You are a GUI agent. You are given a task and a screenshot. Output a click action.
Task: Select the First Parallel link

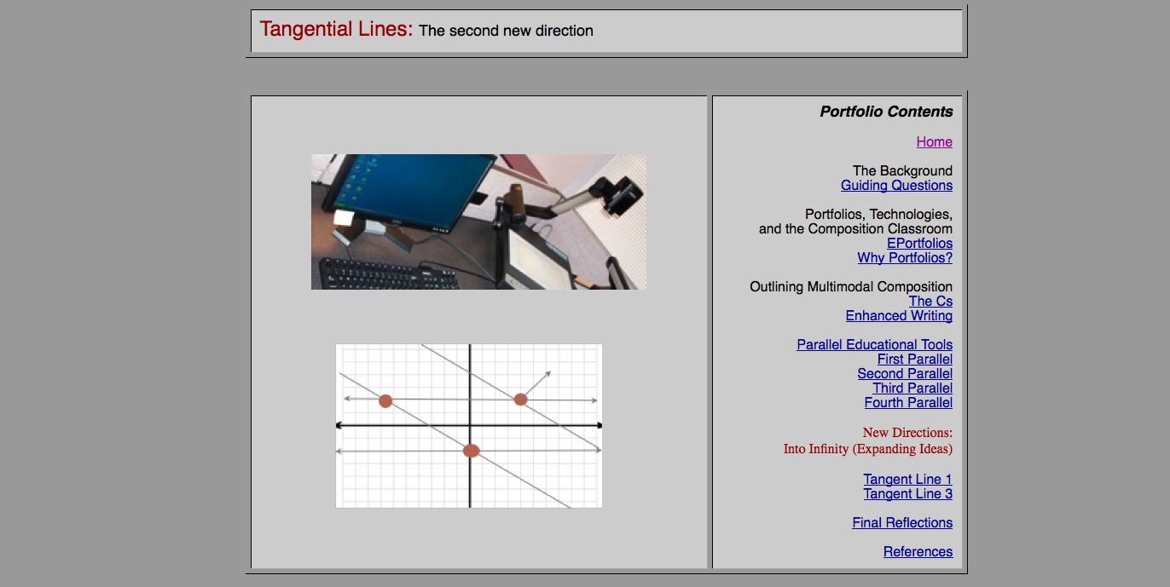pos(915,360)
